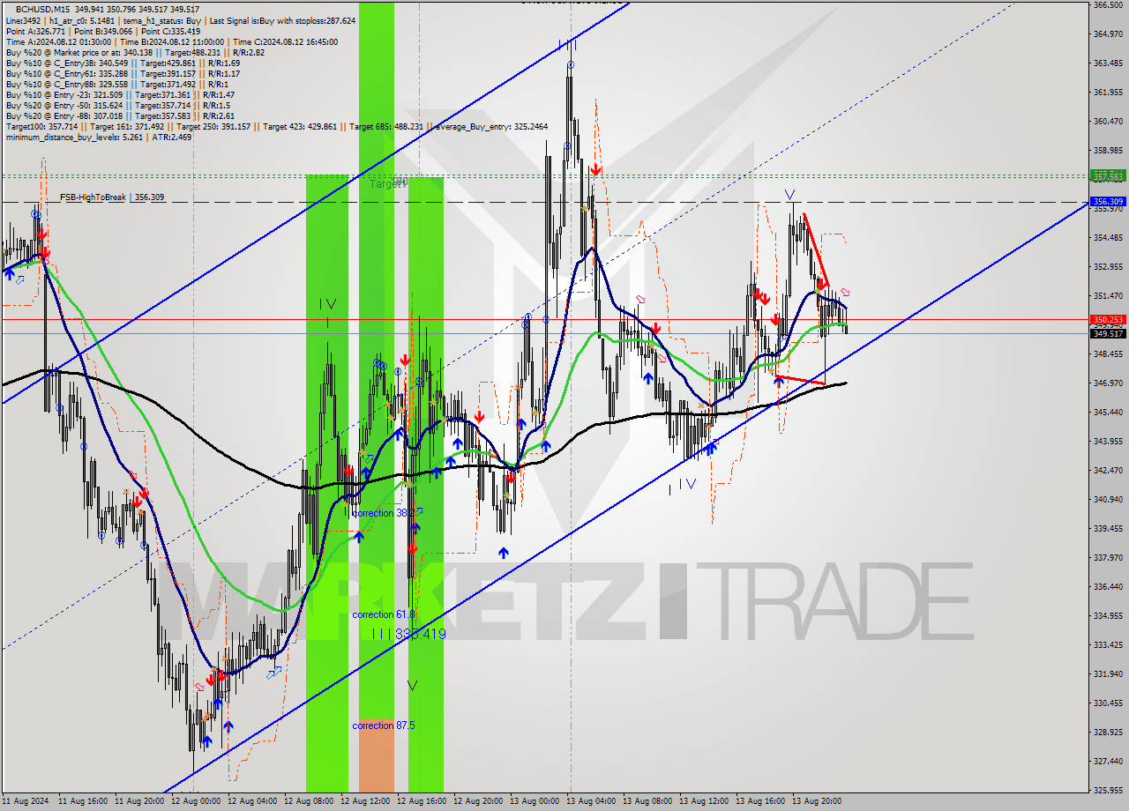Click the 340.940 price axis label
Image resolution: width=1129 pixels, height=811 pixels.
pyautogui.click(x=1108, y=500)
